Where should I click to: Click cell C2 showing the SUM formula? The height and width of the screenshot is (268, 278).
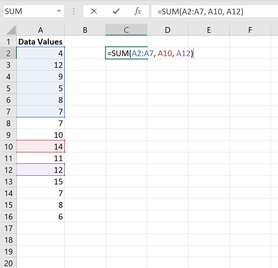pyautogui.click(x=126, y=53)
